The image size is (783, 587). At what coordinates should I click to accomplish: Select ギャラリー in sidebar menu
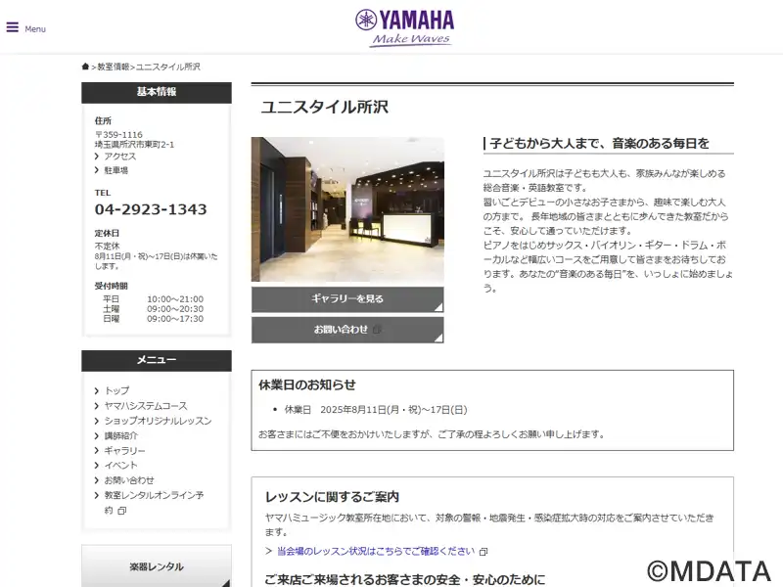pyautogui.click(x=125, y=450)
